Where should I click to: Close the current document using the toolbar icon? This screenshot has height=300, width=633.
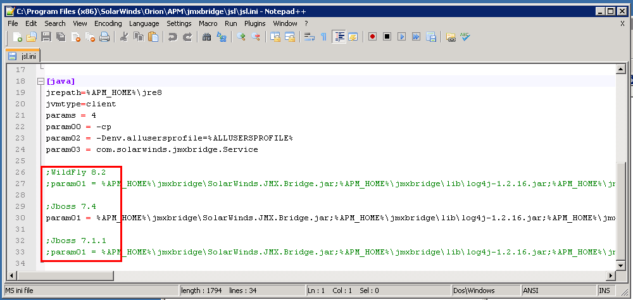(75, 37)
